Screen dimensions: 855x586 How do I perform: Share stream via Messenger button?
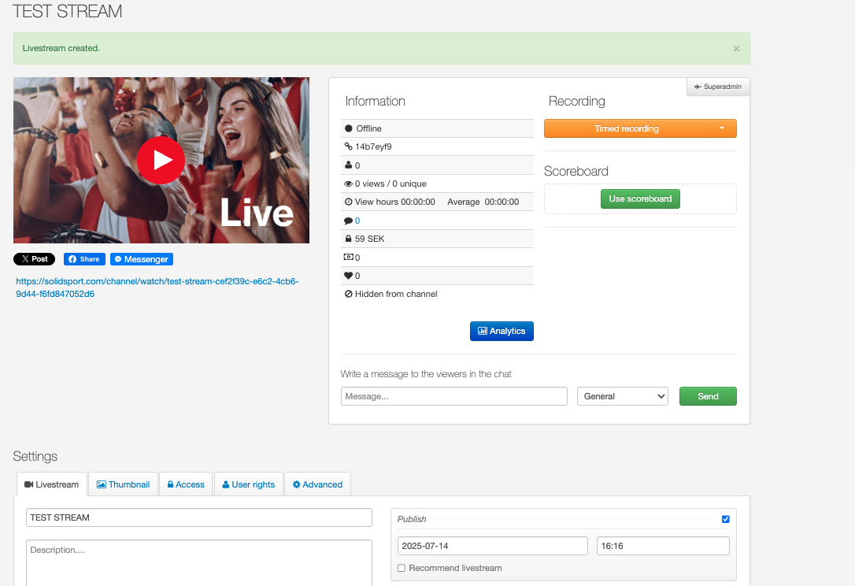coord(141,259)
